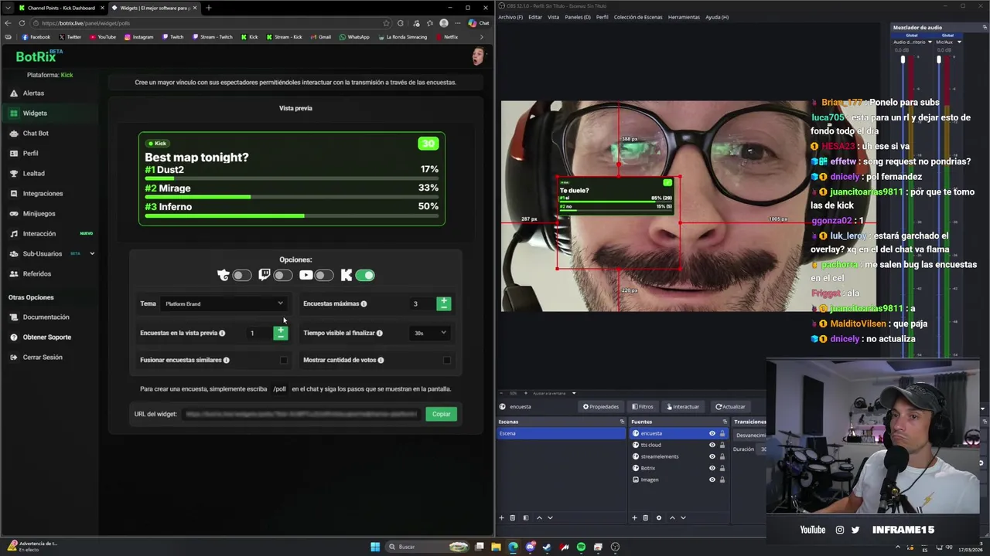Hide the tts cloud source

click(712, 445)
